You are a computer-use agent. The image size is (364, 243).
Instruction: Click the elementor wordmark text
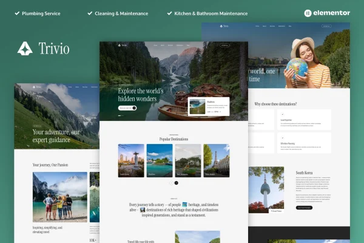point(331,13)
